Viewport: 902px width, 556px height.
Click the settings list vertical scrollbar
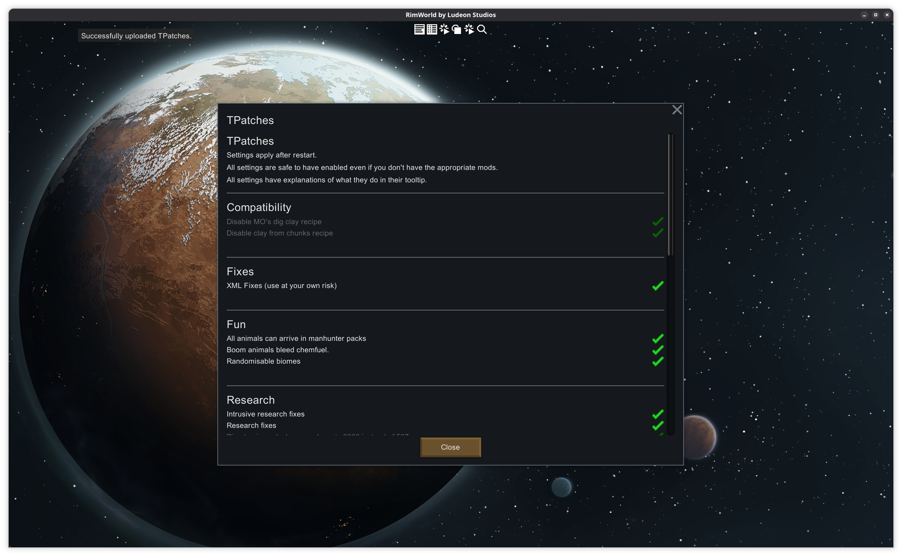(670, 195)
